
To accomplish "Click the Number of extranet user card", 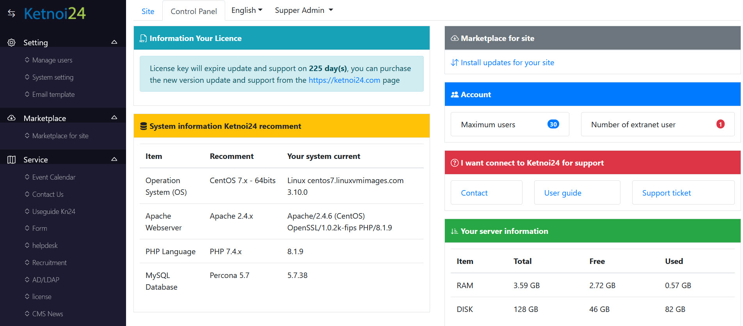I will 658,124.
